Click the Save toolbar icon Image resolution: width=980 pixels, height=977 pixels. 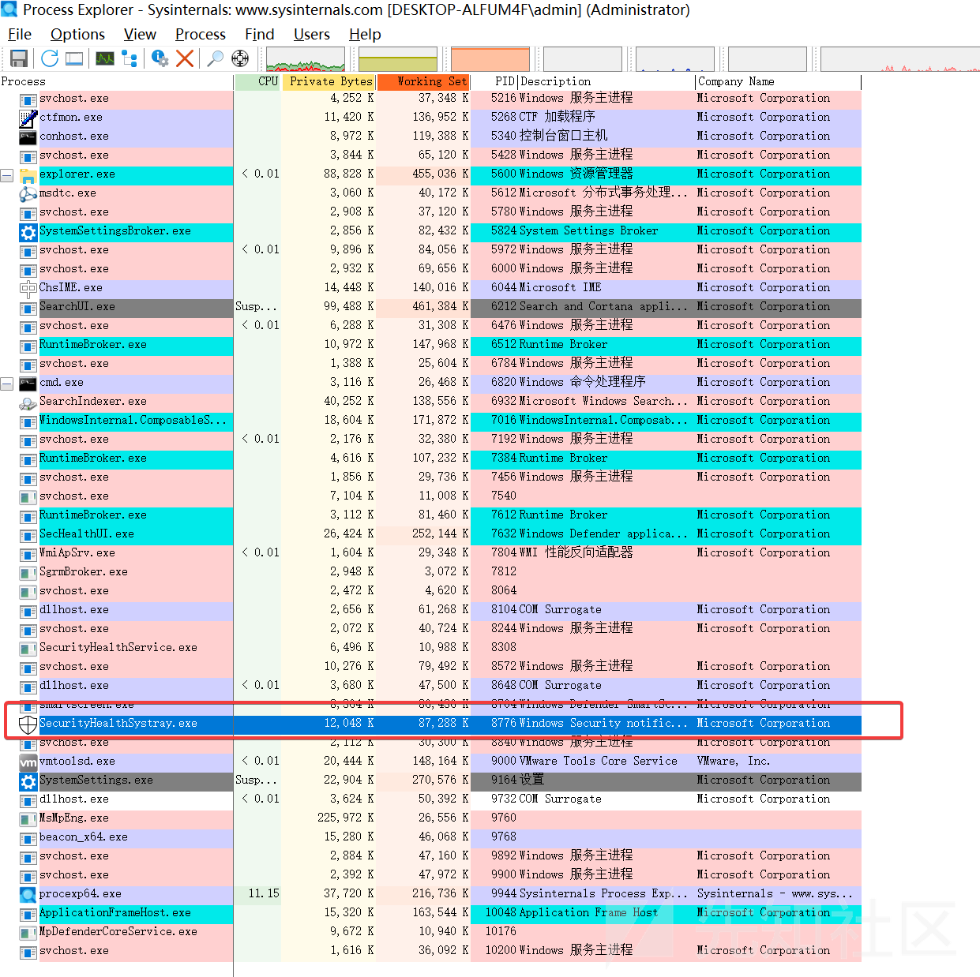(19, 58)
